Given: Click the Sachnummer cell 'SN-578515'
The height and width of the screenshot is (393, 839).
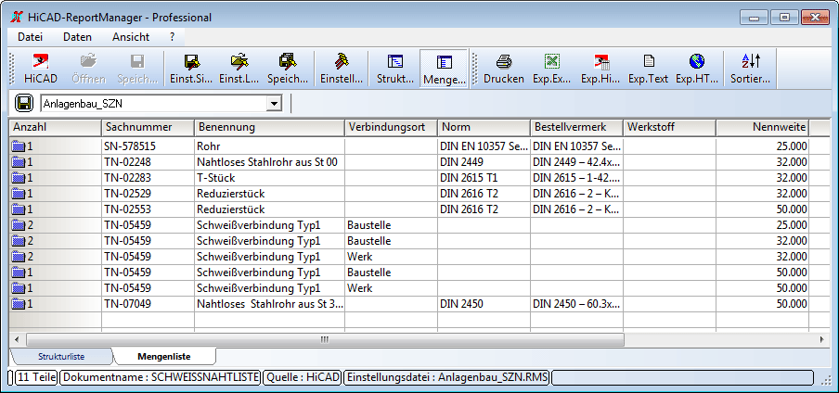Looking at the screenshot, I should [148, 146].
